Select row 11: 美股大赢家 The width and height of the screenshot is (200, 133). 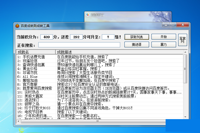[x=100, y=96]
